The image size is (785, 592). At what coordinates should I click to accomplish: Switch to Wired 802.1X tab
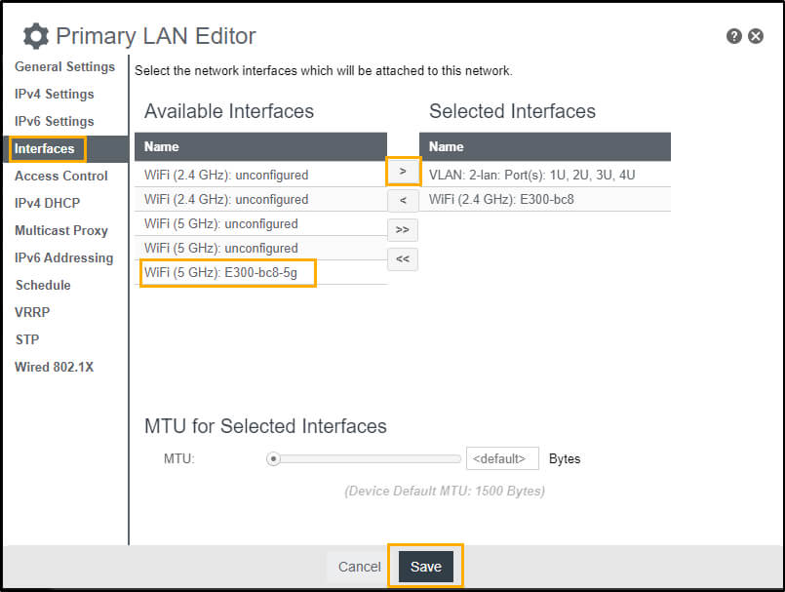tap(54, 368)
